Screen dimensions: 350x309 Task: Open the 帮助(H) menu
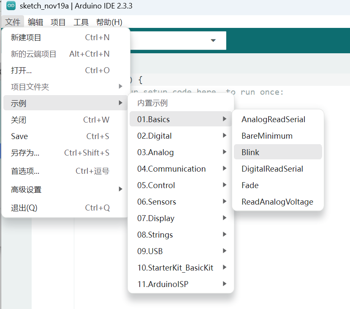109,22
